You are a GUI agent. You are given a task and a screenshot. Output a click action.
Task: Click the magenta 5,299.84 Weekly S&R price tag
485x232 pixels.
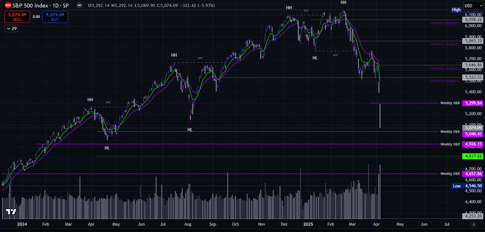coord(472,103)
